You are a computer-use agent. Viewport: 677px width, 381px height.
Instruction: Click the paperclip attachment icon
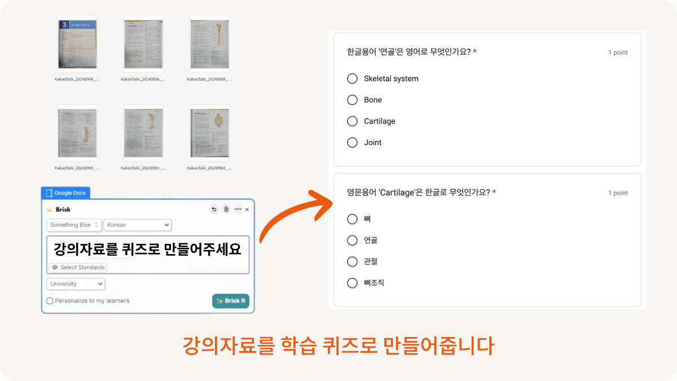[226, 209]
